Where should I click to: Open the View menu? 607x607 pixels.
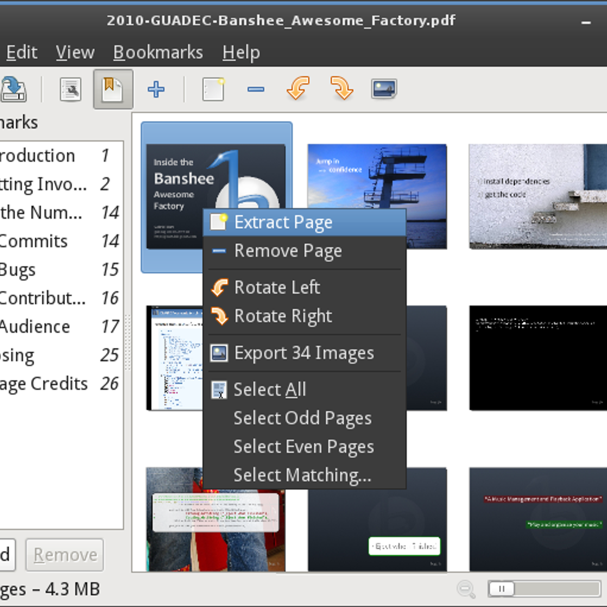[x=75, y=52]
